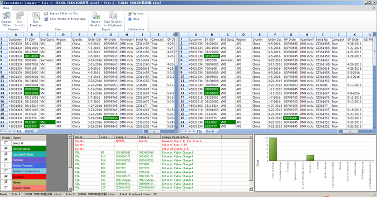Switch to the Home ribbon tab
The width and height of the screenshot is (377, 197).
pos(6,8)
